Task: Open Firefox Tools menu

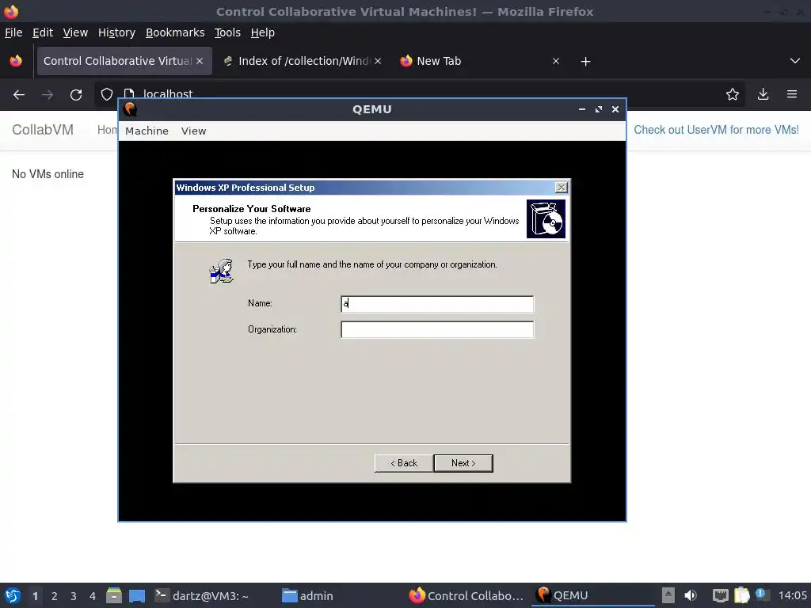Action: pyautogui.click(x=227, y=32)
